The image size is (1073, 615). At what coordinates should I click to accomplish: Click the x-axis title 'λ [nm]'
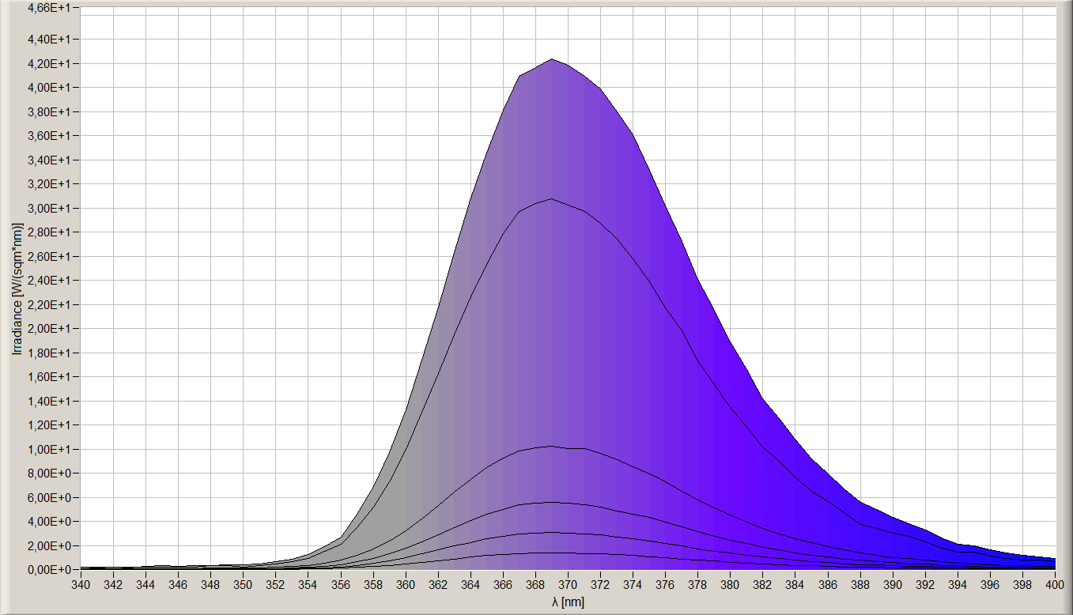point(568,602)
